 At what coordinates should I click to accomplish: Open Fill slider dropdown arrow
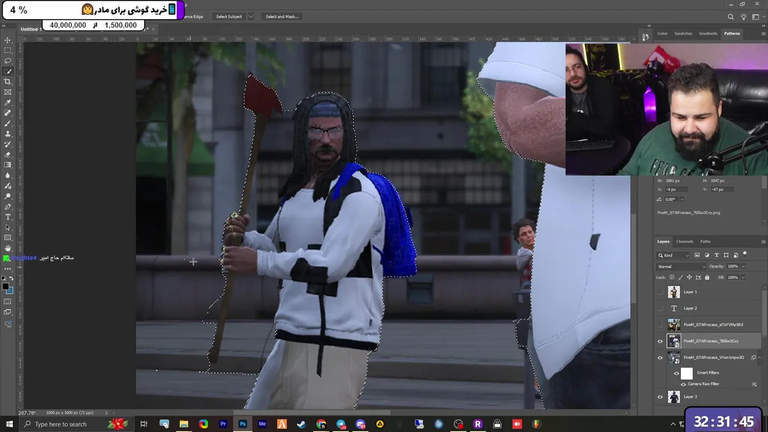[x=743, y=277]
